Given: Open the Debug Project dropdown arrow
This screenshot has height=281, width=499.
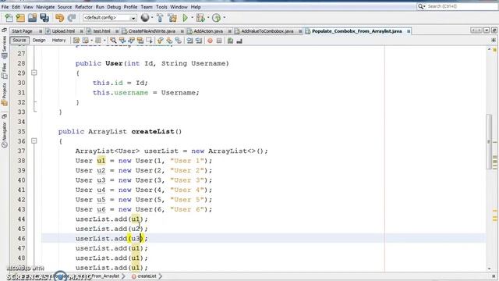Looking at the screenshot, I should click(x=208, y=18).
